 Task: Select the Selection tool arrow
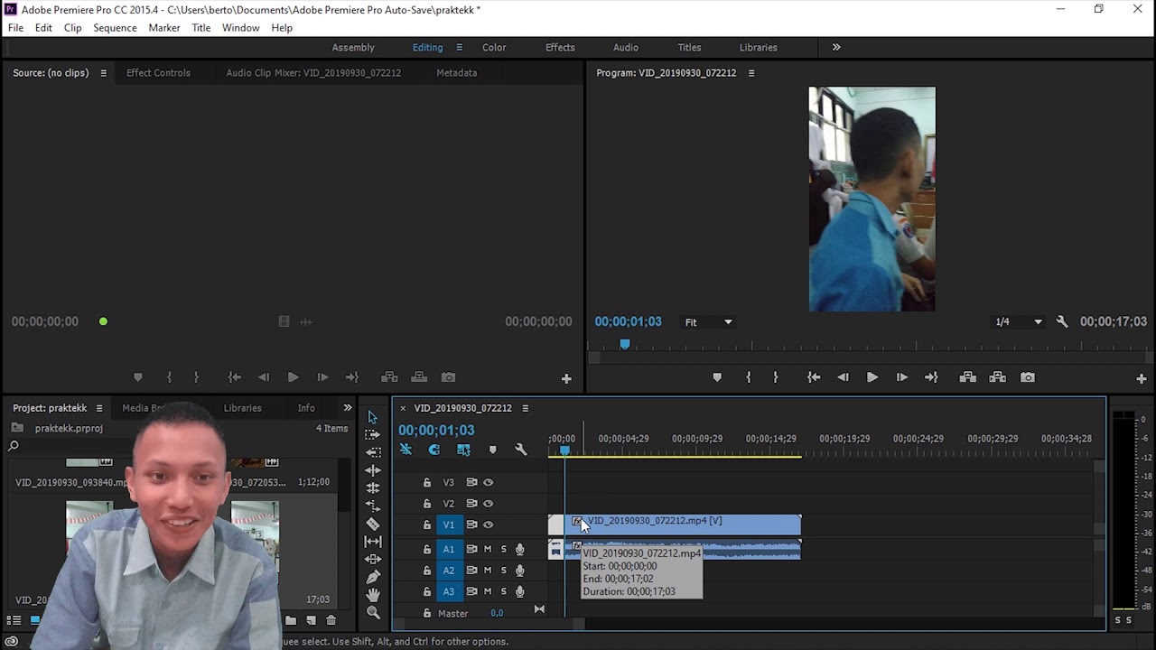click(372, 417)
